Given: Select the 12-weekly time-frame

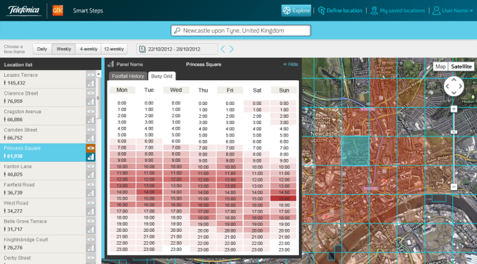Looking at the screenshot, I should click(114, 49).
